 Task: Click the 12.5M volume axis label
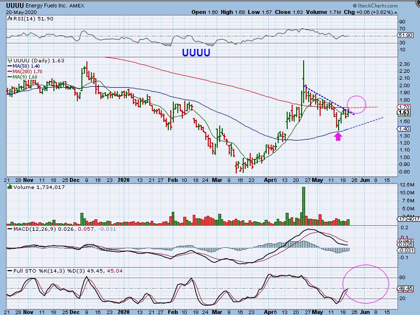point(407,185)
